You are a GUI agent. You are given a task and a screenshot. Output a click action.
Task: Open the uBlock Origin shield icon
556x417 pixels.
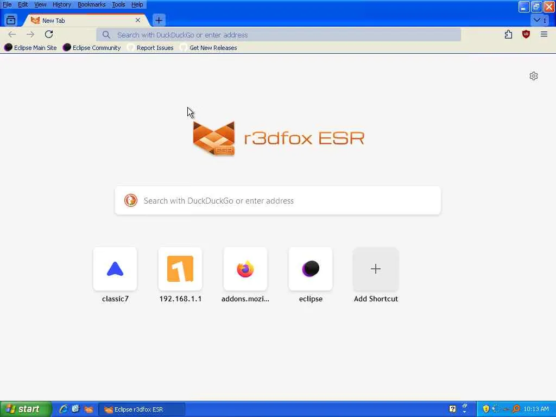526,34
